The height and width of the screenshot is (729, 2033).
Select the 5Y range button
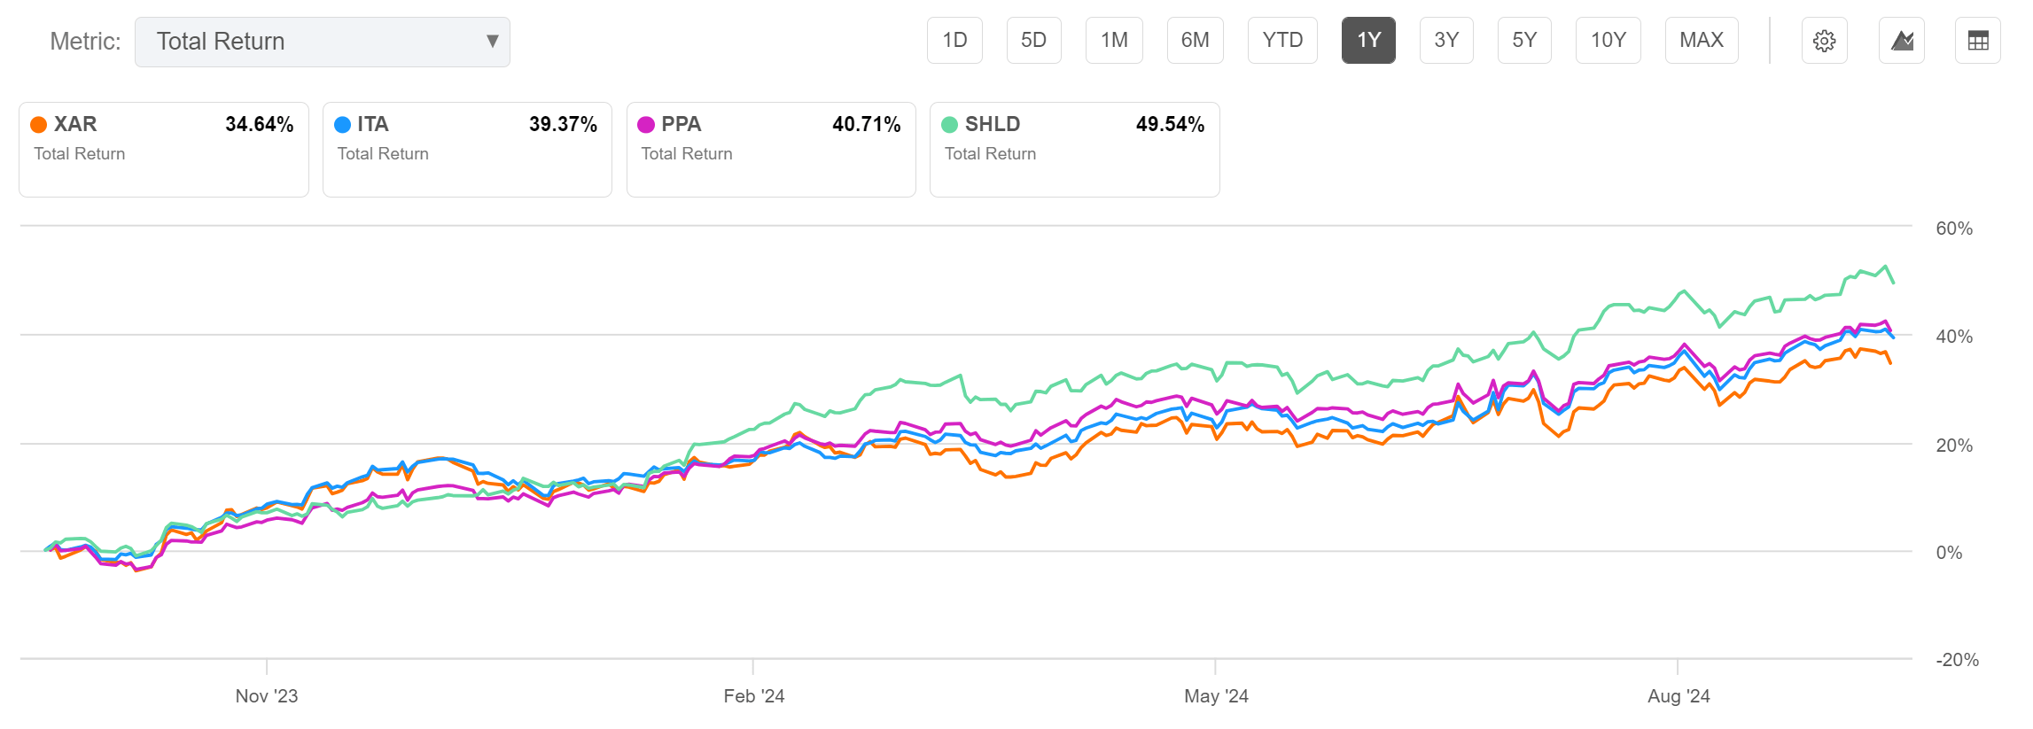pyautogui.click(x=1524, y=41)
